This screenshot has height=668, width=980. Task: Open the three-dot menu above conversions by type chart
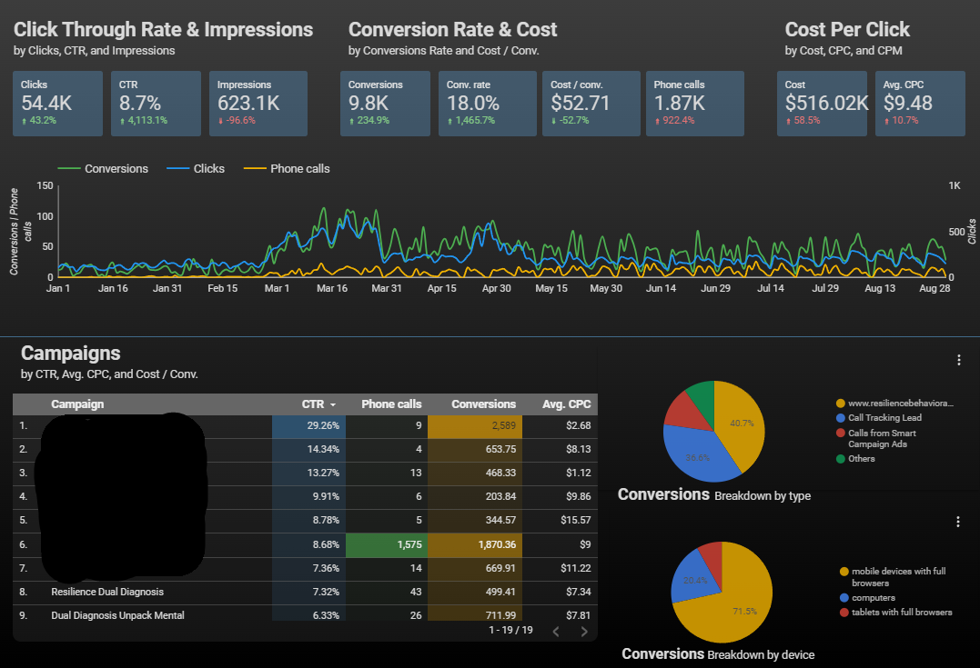pos(958,360)
